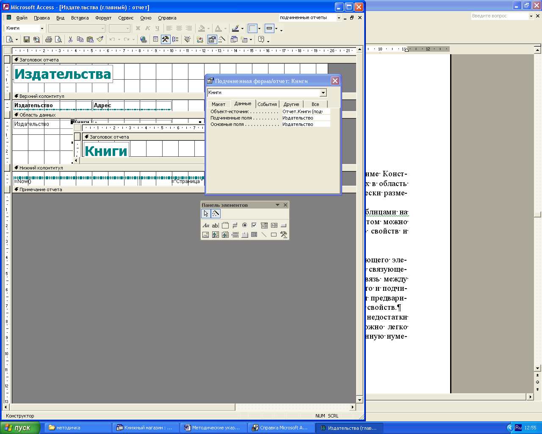Screen dimensions: 542x434
Task: Switch to Справка Microsoft Access taskbar button
Action: tap(281, 428)
